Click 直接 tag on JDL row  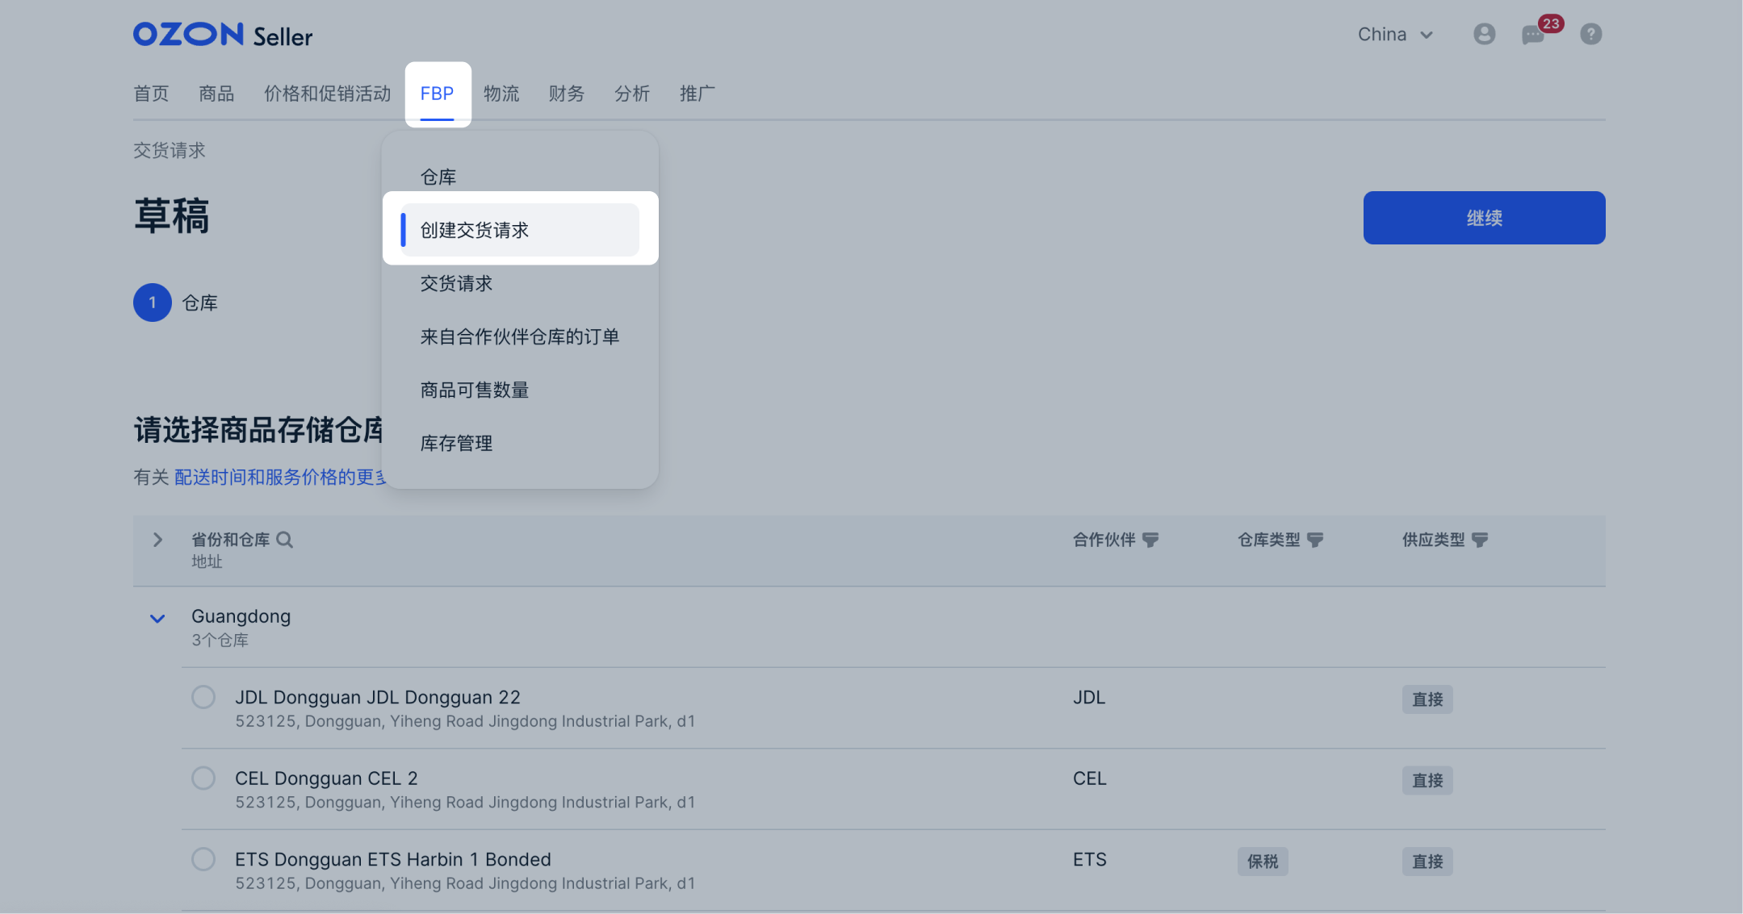pos(1427,699)
